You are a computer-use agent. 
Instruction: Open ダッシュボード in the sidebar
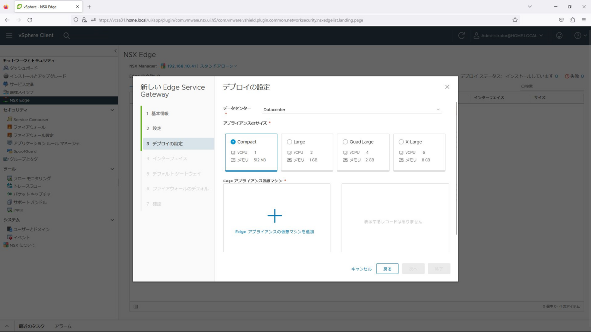24,68
